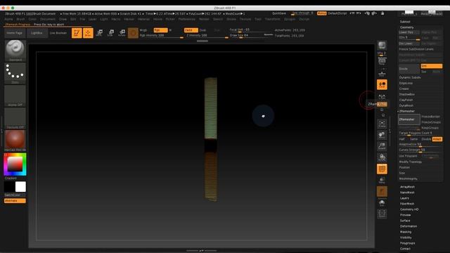Enable the Adapt option in ZRemesher

click(437, 139)
